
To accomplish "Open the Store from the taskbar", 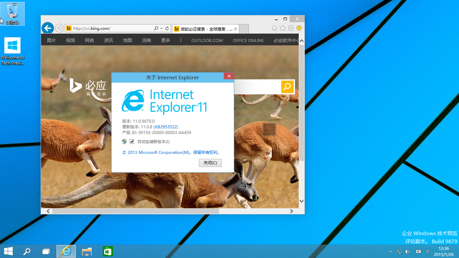I will (108, 251).
